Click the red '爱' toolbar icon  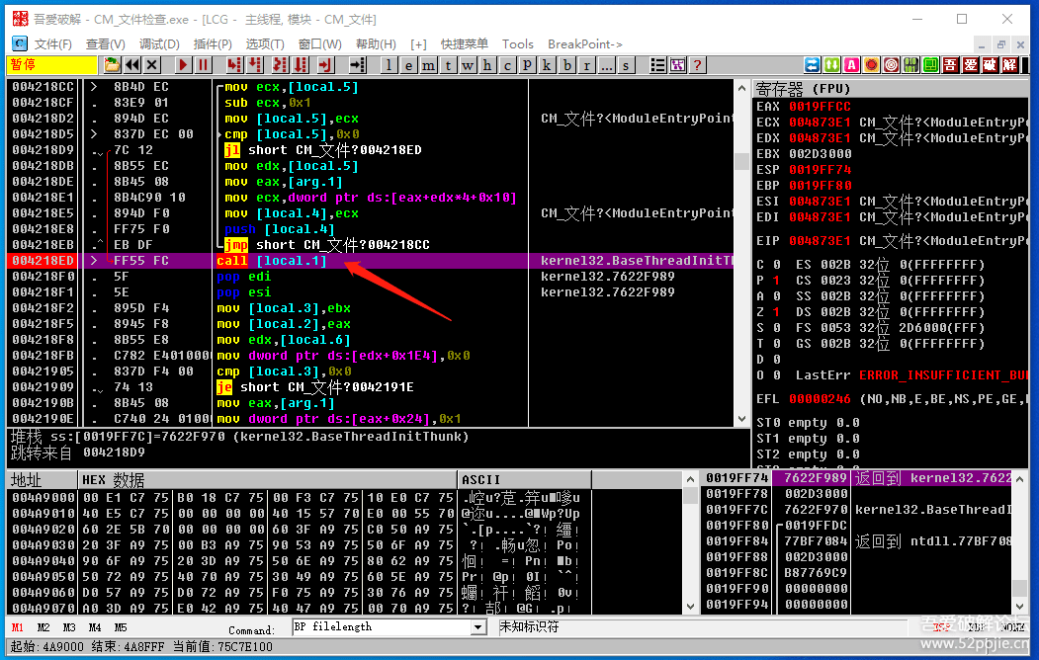tap(971, 65)
